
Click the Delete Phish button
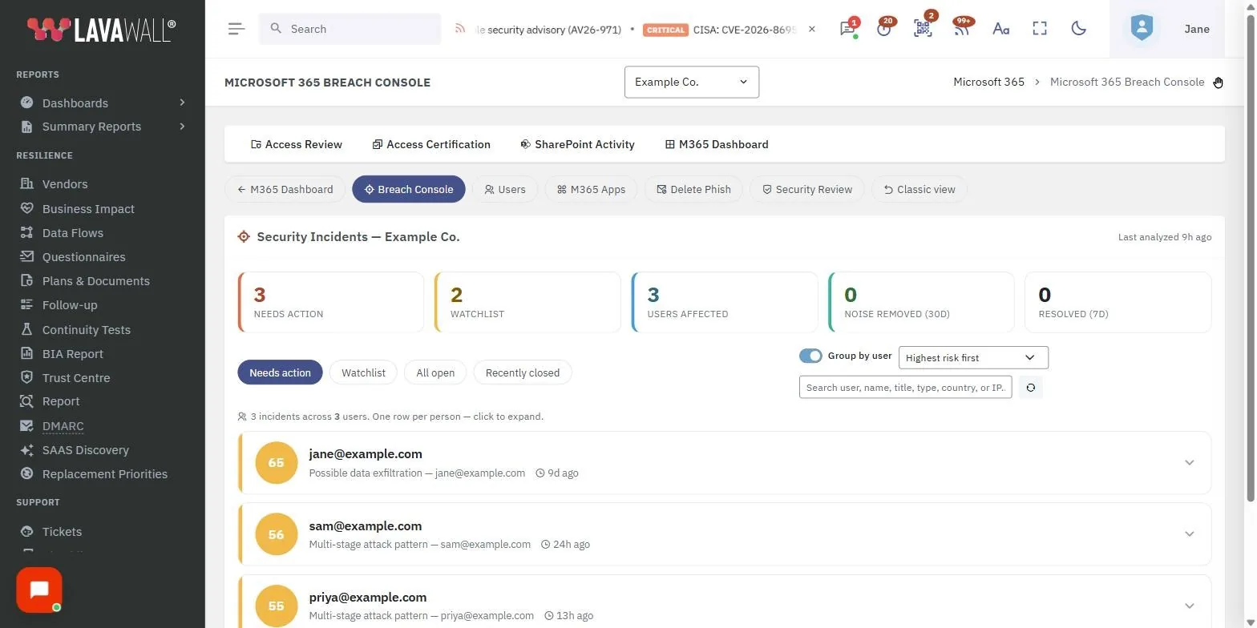(x=693, y=189)
